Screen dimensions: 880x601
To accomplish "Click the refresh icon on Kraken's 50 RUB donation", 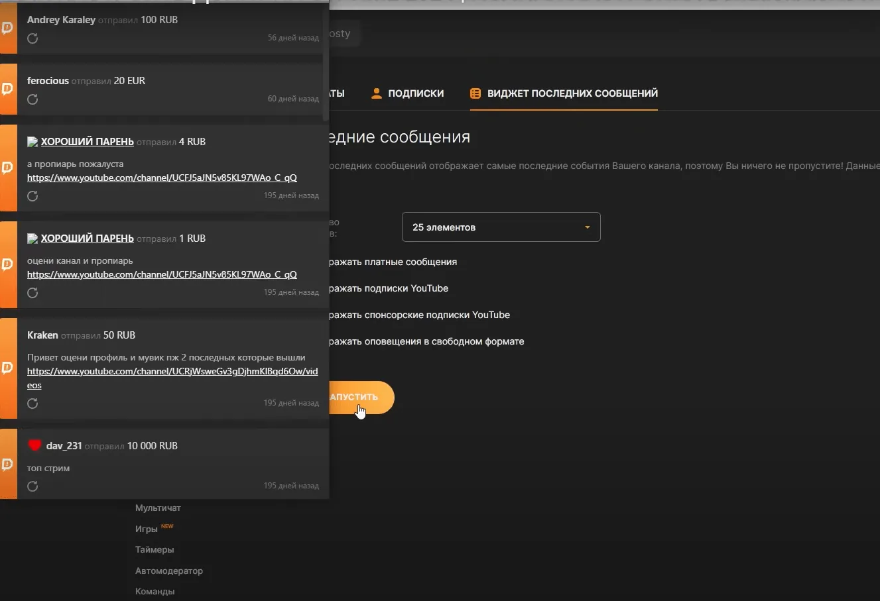I will (x=32, y=403).
